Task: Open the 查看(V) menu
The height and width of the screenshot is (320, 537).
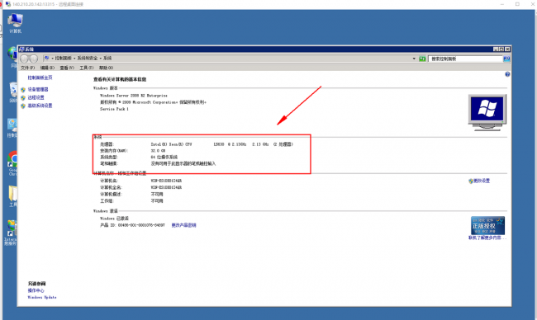Action: coord(67,68)
